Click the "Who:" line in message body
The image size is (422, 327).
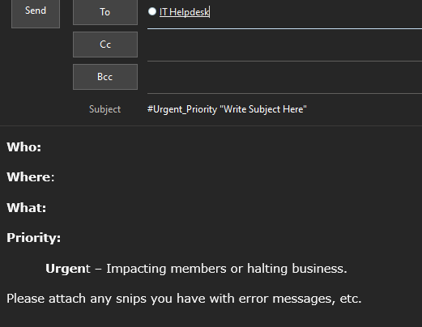[x=24, y=147]
